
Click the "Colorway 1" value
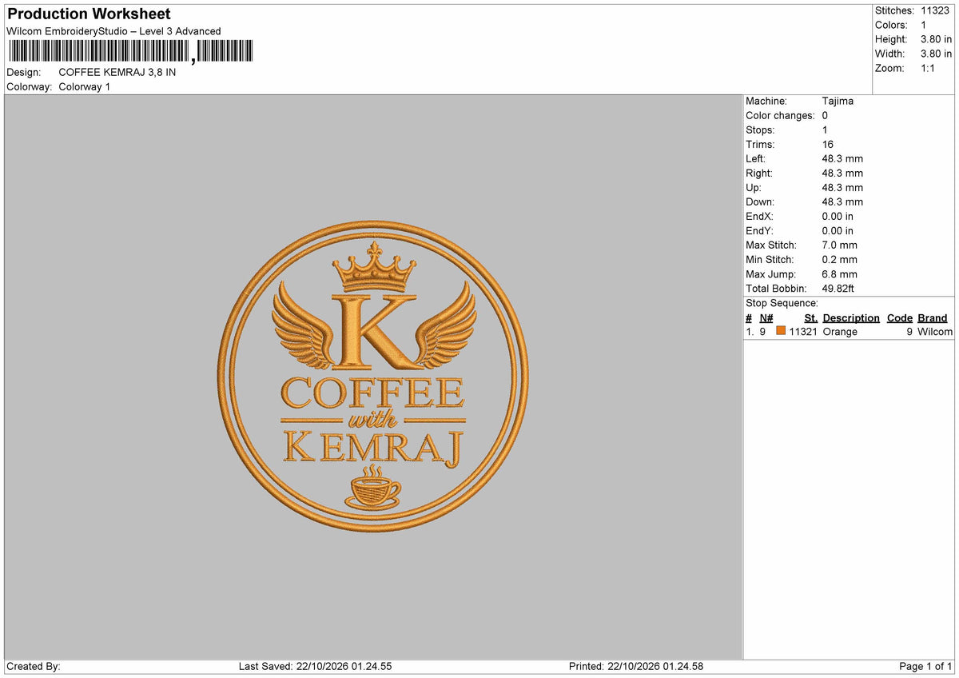[x=85, y=86]
